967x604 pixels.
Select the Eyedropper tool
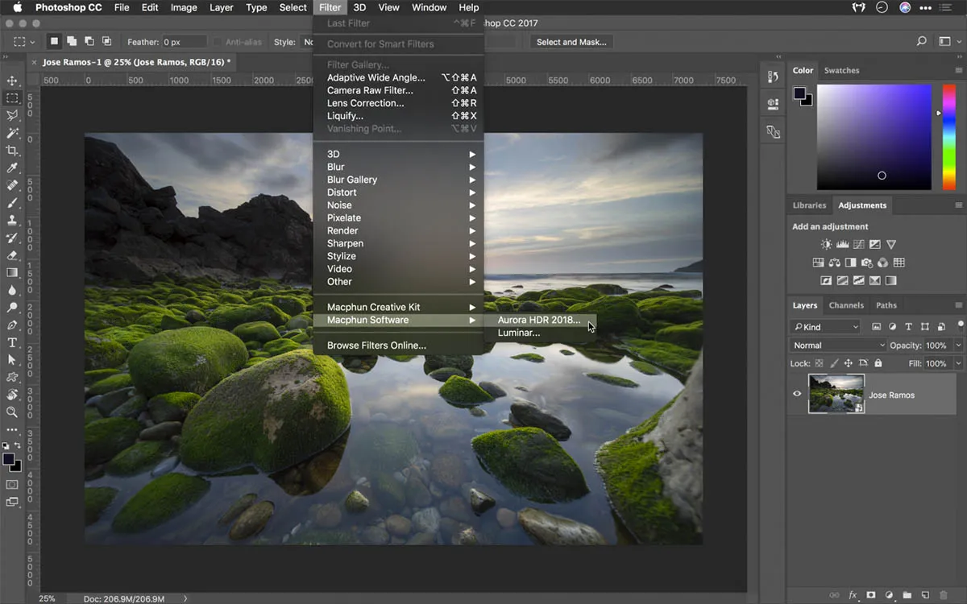coord(14,166)
